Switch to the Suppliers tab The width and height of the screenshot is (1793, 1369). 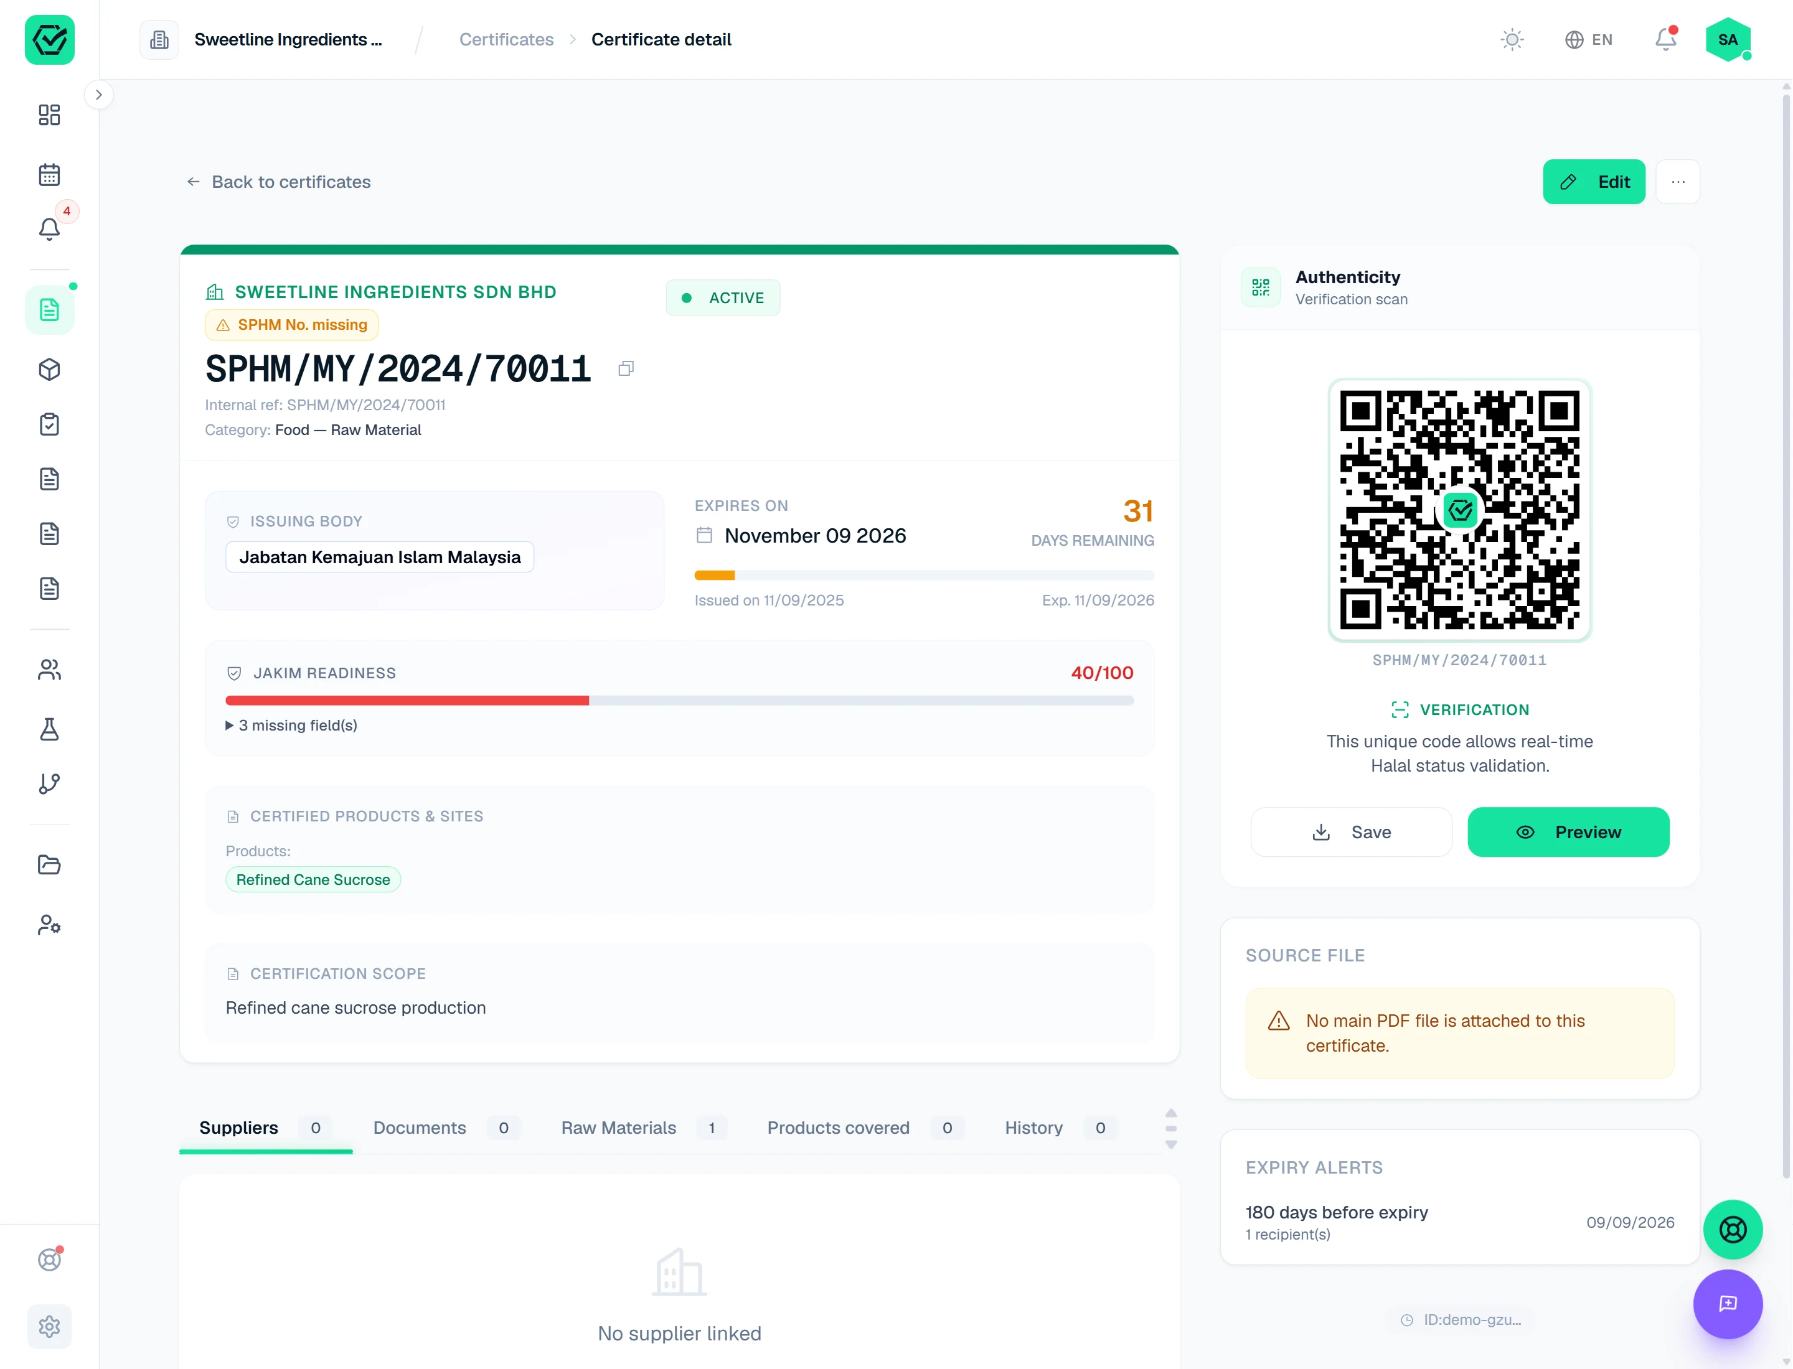tap(265, 1128)
